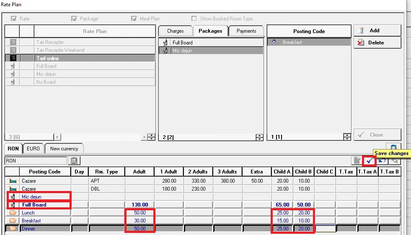Click the folder icon of Breakfast row
This screenshot has width=411, height=235.
pyautogui.click(x=13, y=221)
